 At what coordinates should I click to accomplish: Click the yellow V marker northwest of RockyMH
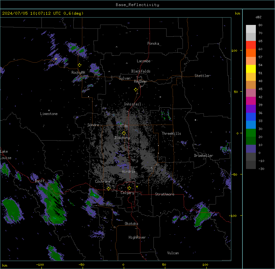tap(56, 59)
